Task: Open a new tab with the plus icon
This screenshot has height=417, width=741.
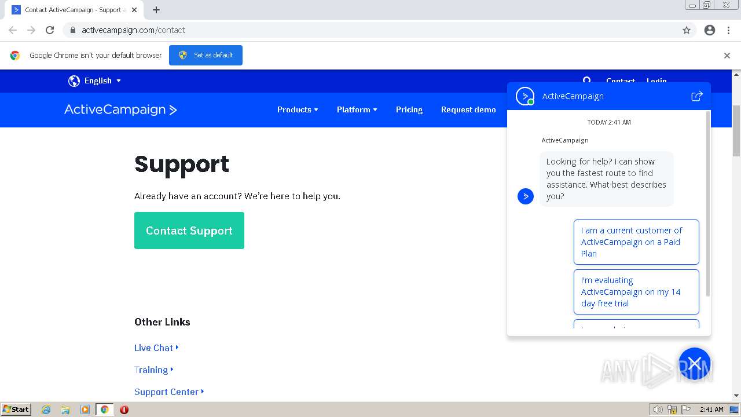Action: (156, 10)
